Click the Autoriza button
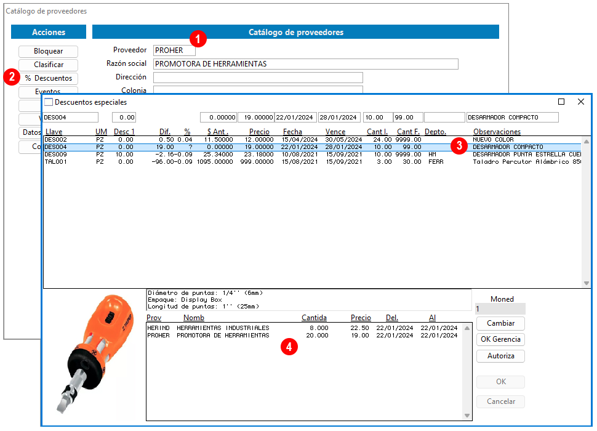The height and width of the screenshot is (431, 597). [x=500, y=356]
